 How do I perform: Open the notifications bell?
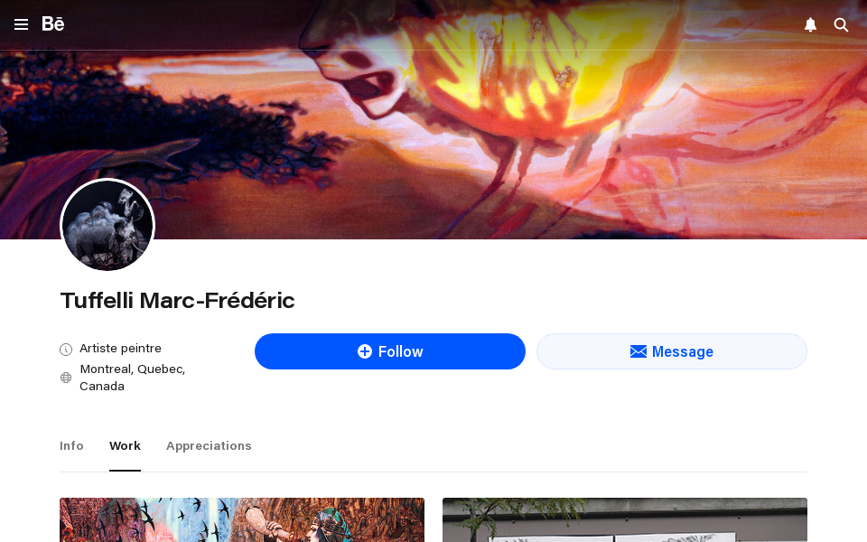pyautogui.click(x=811, y=24)
